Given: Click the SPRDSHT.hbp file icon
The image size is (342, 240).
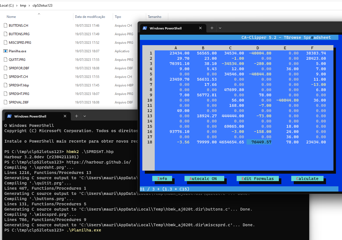Looking at the screenshot, I should click(x=6, y=85).
